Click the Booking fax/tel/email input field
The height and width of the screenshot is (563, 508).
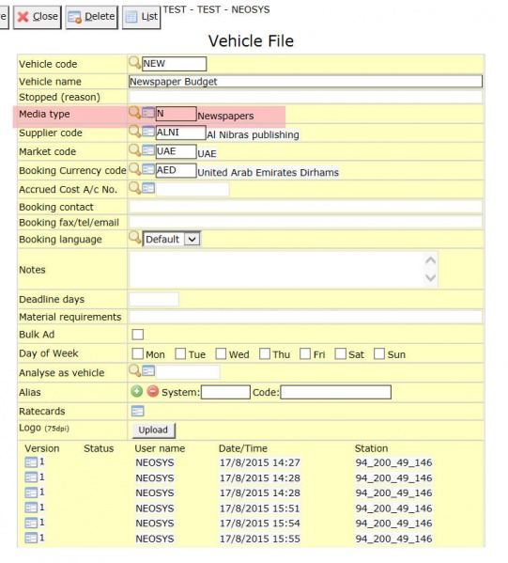pyautogui.click(x=306, y=222)
